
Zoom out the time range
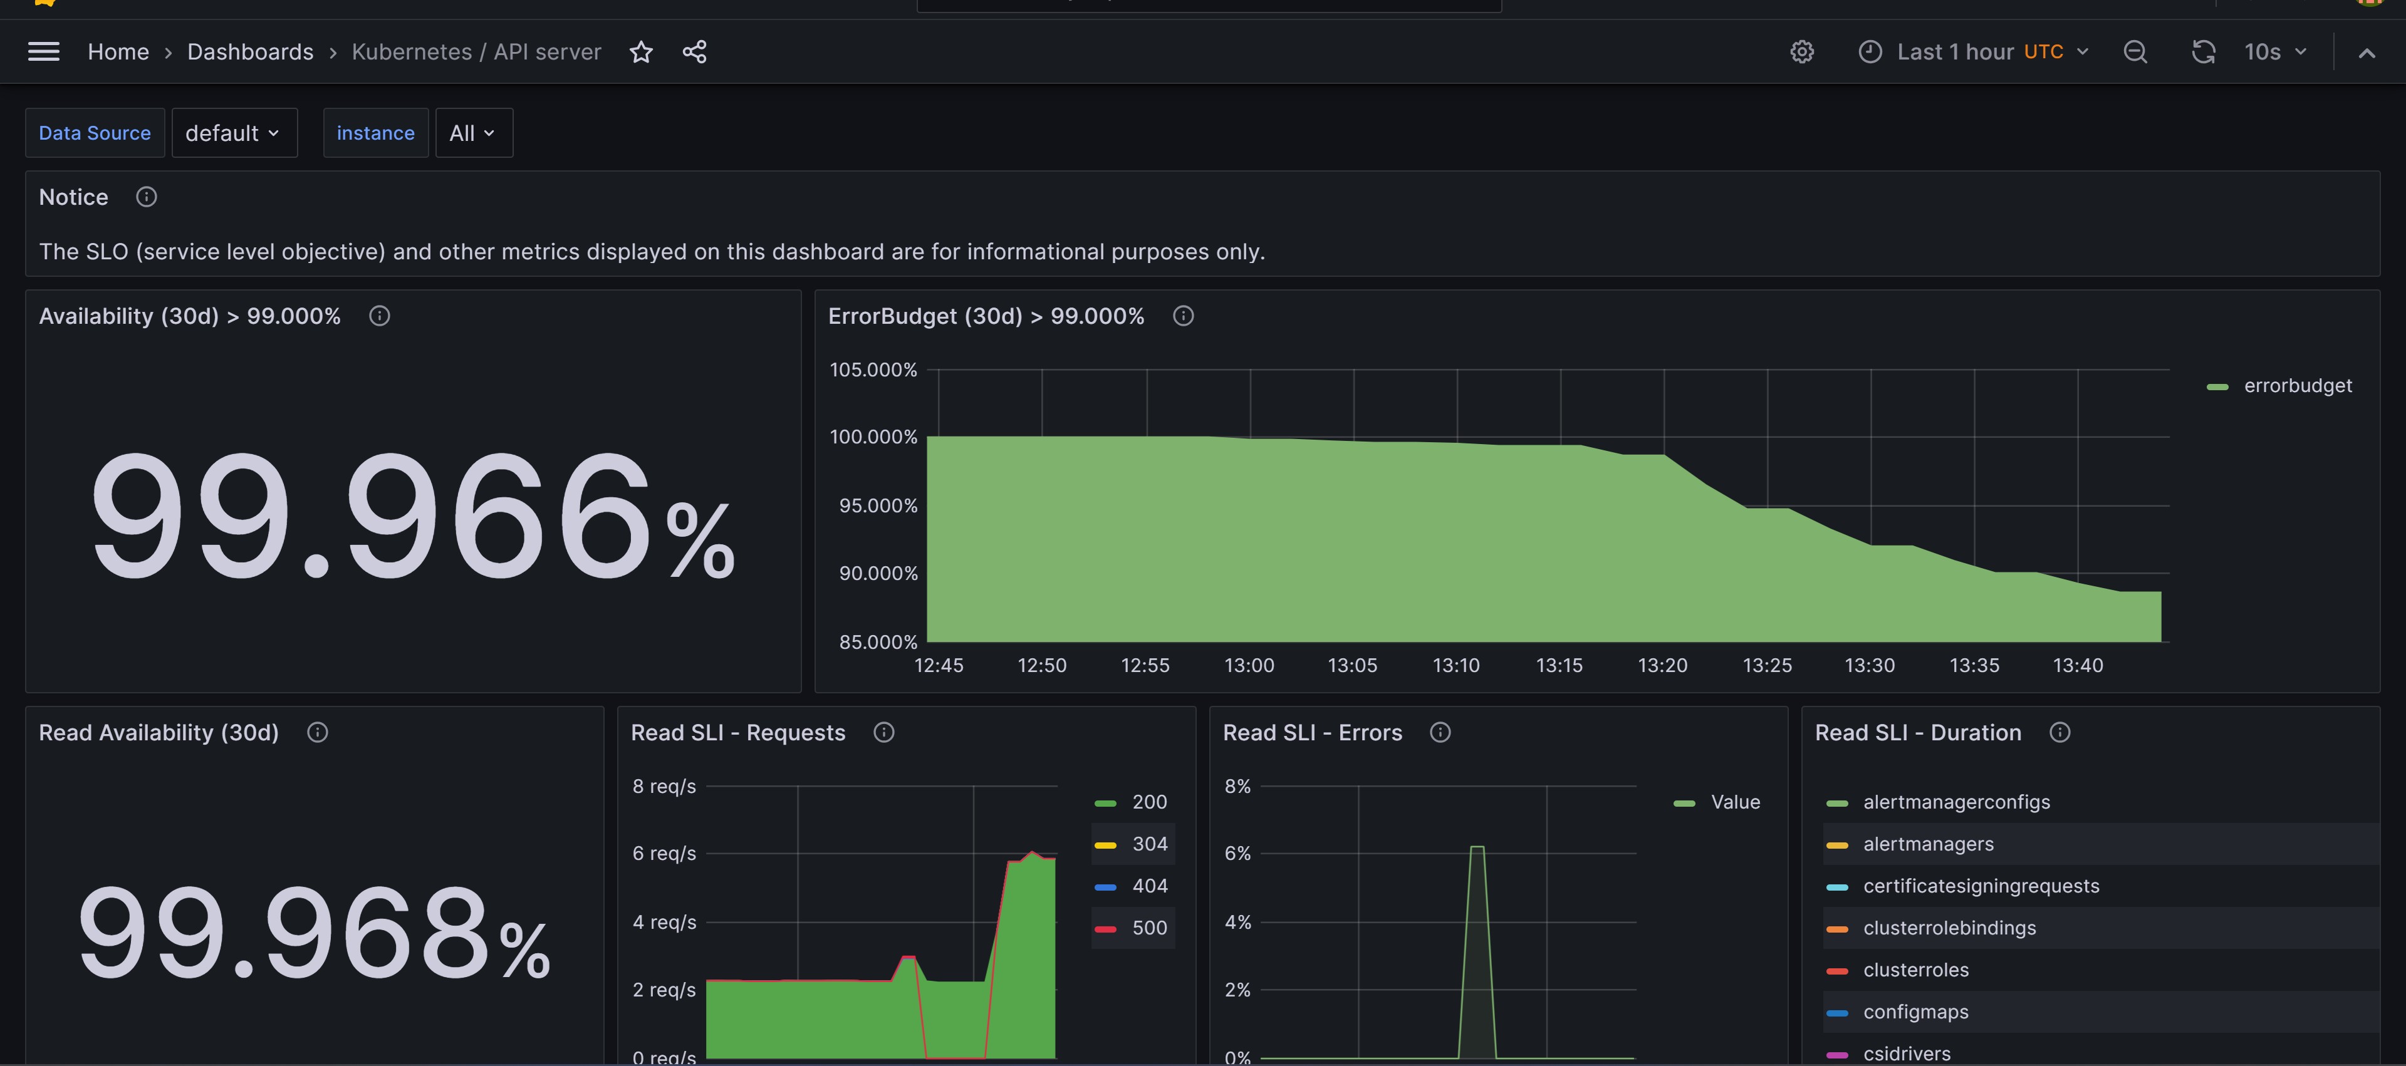click(2135, 51)
